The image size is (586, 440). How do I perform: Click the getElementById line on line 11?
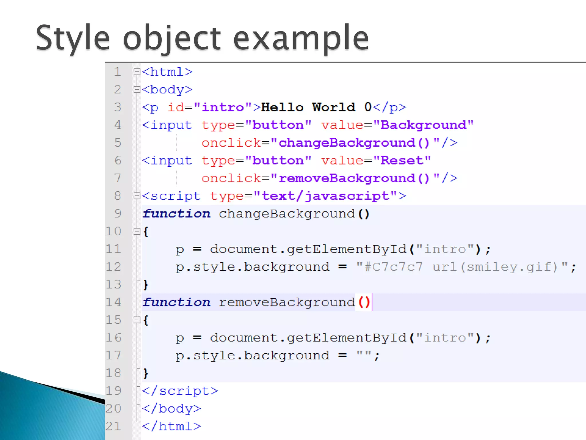333,250
